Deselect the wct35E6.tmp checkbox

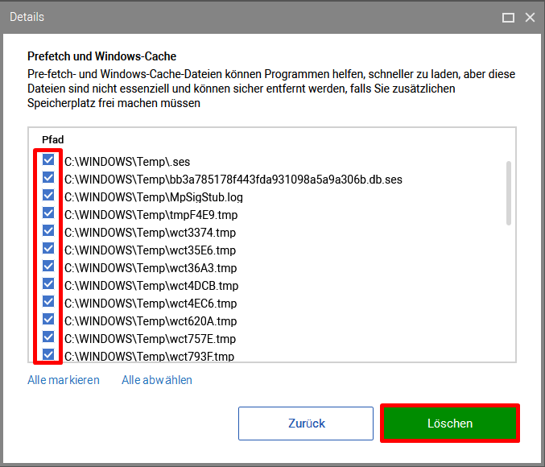coord(48,248)
